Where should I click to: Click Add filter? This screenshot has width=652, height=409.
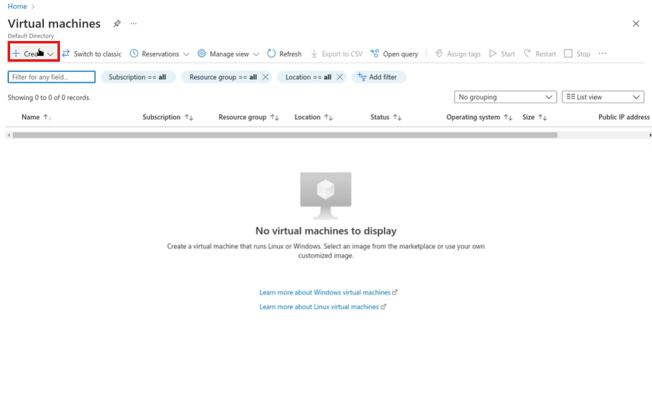pos(379,77)
